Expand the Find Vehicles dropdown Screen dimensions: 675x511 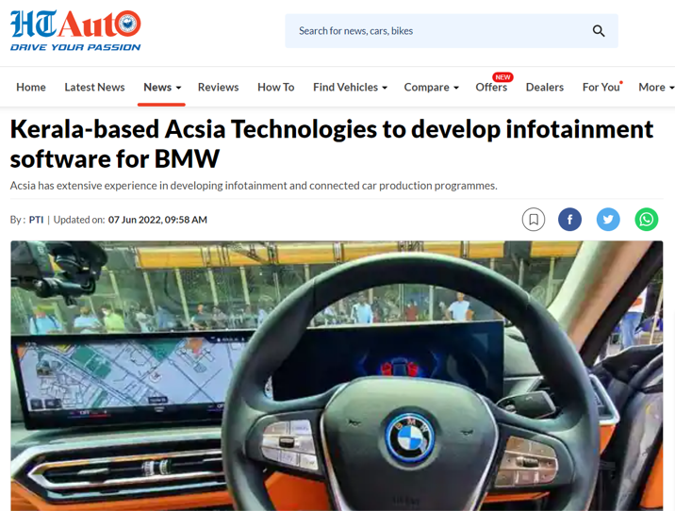point(351,88)
